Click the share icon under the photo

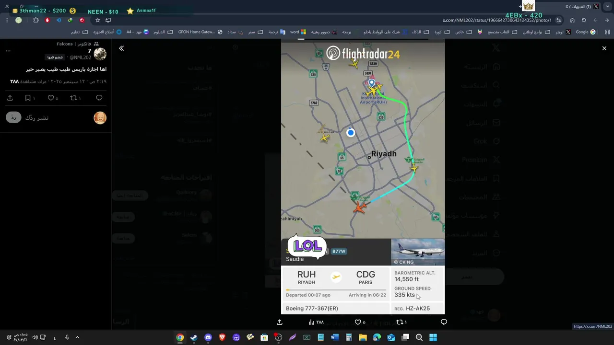(280, 322)
